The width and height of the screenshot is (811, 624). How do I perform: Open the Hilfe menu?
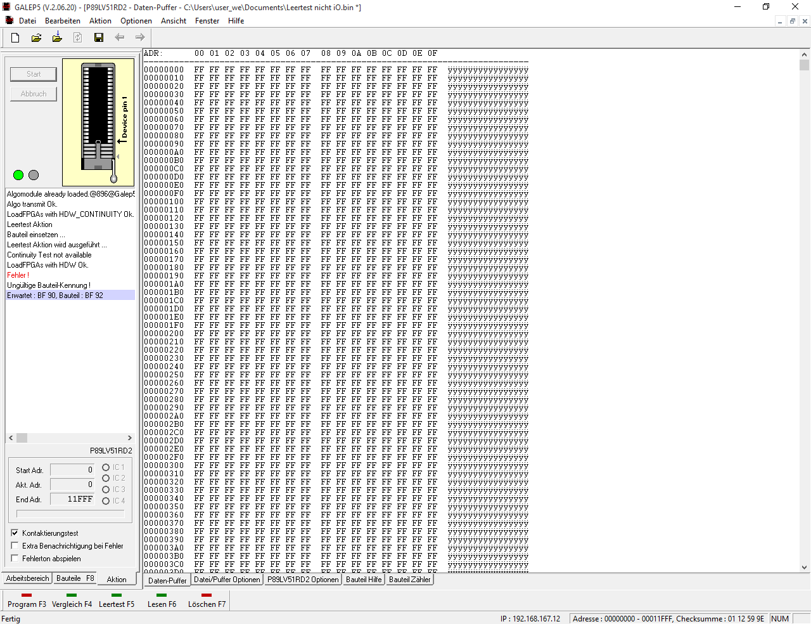(x=236, y=21)
